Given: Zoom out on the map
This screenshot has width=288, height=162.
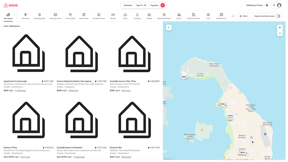Looking at the screenshot, I should pos(280,33).
